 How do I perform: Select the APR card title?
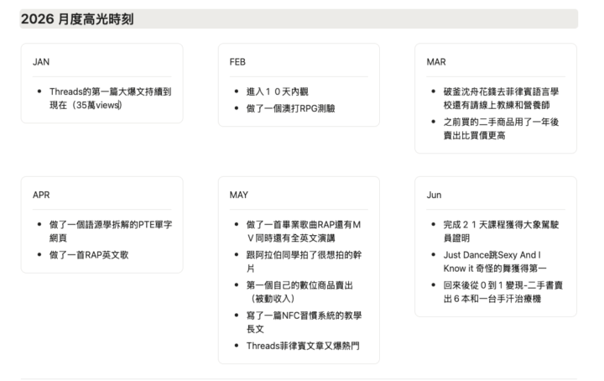point(41,195)
